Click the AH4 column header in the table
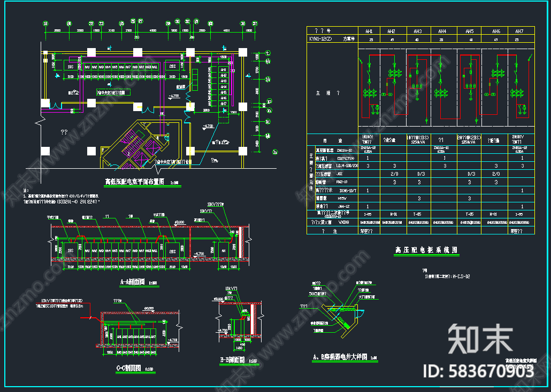 [x=442, y=31]
